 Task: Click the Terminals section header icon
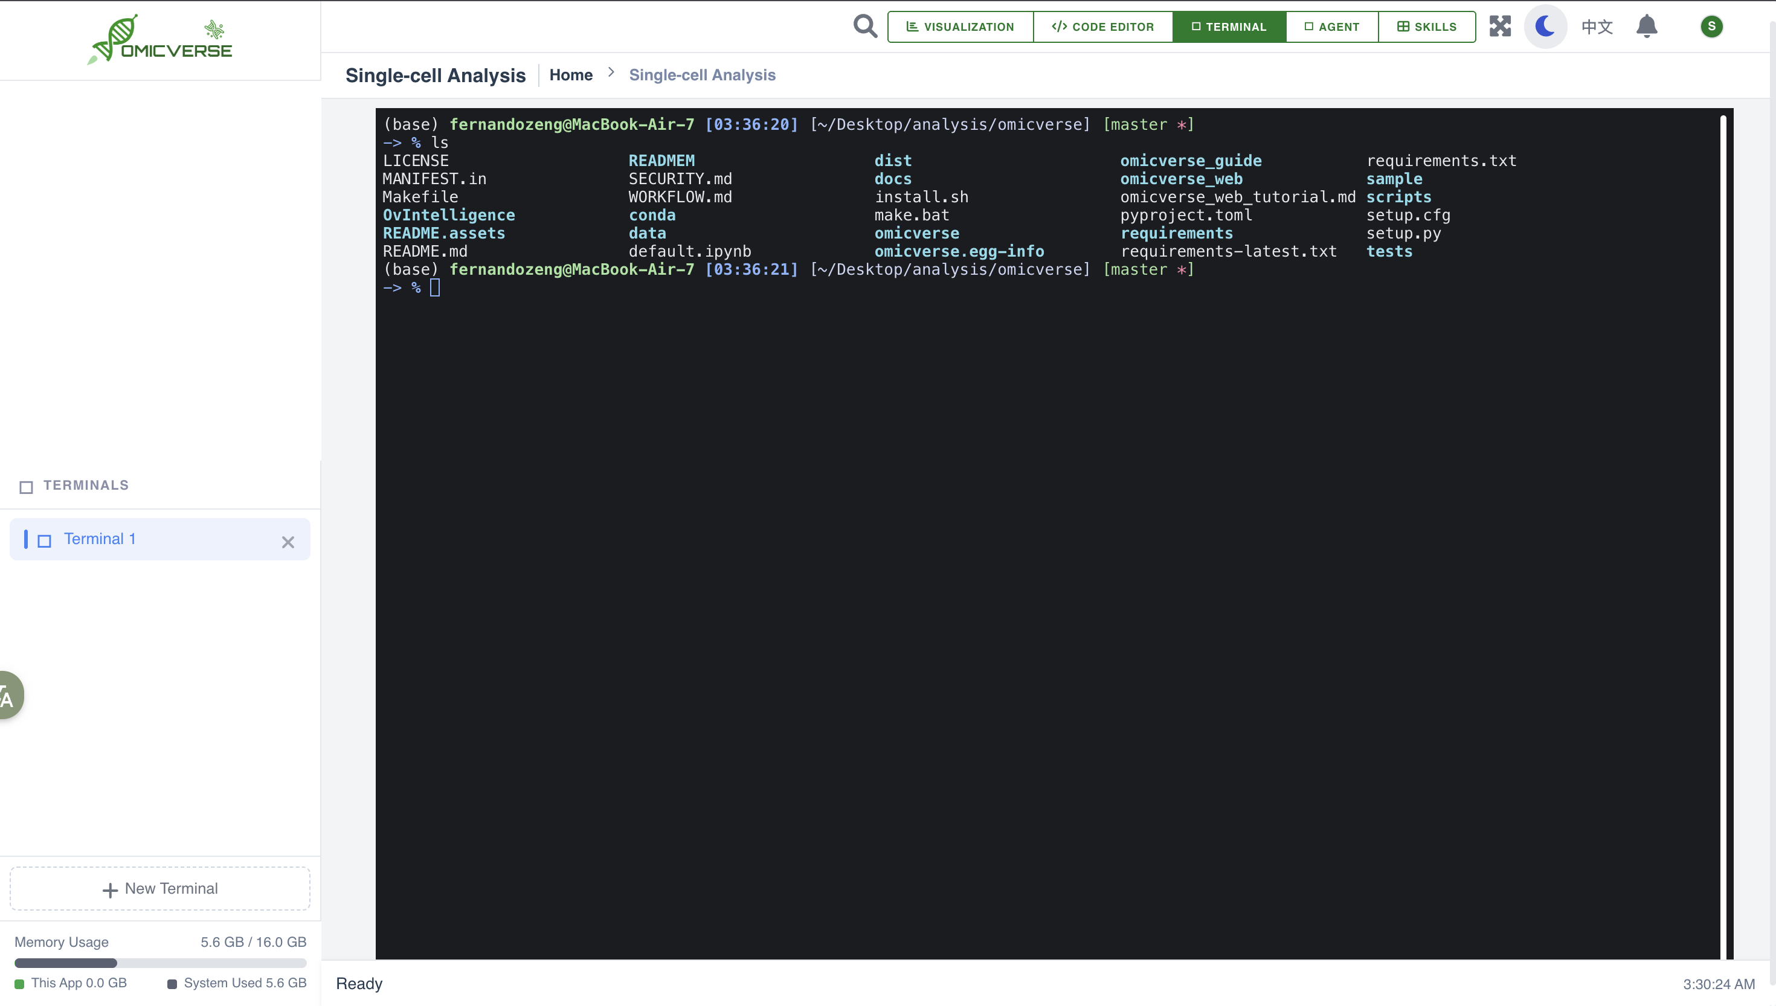pyautogui.click(x=26, y=487)
